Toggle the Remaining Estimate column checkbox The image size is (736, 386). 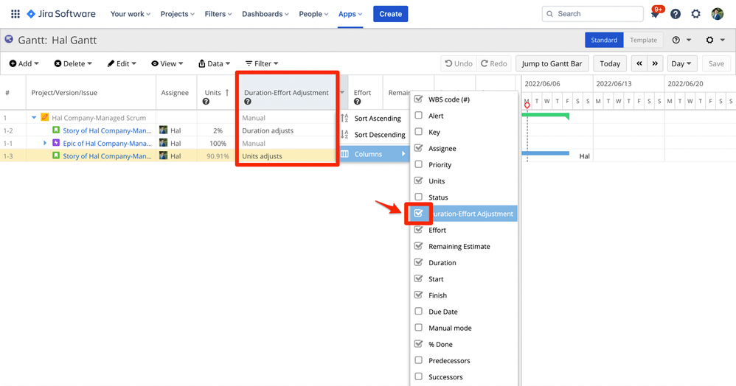pos(419,246)
